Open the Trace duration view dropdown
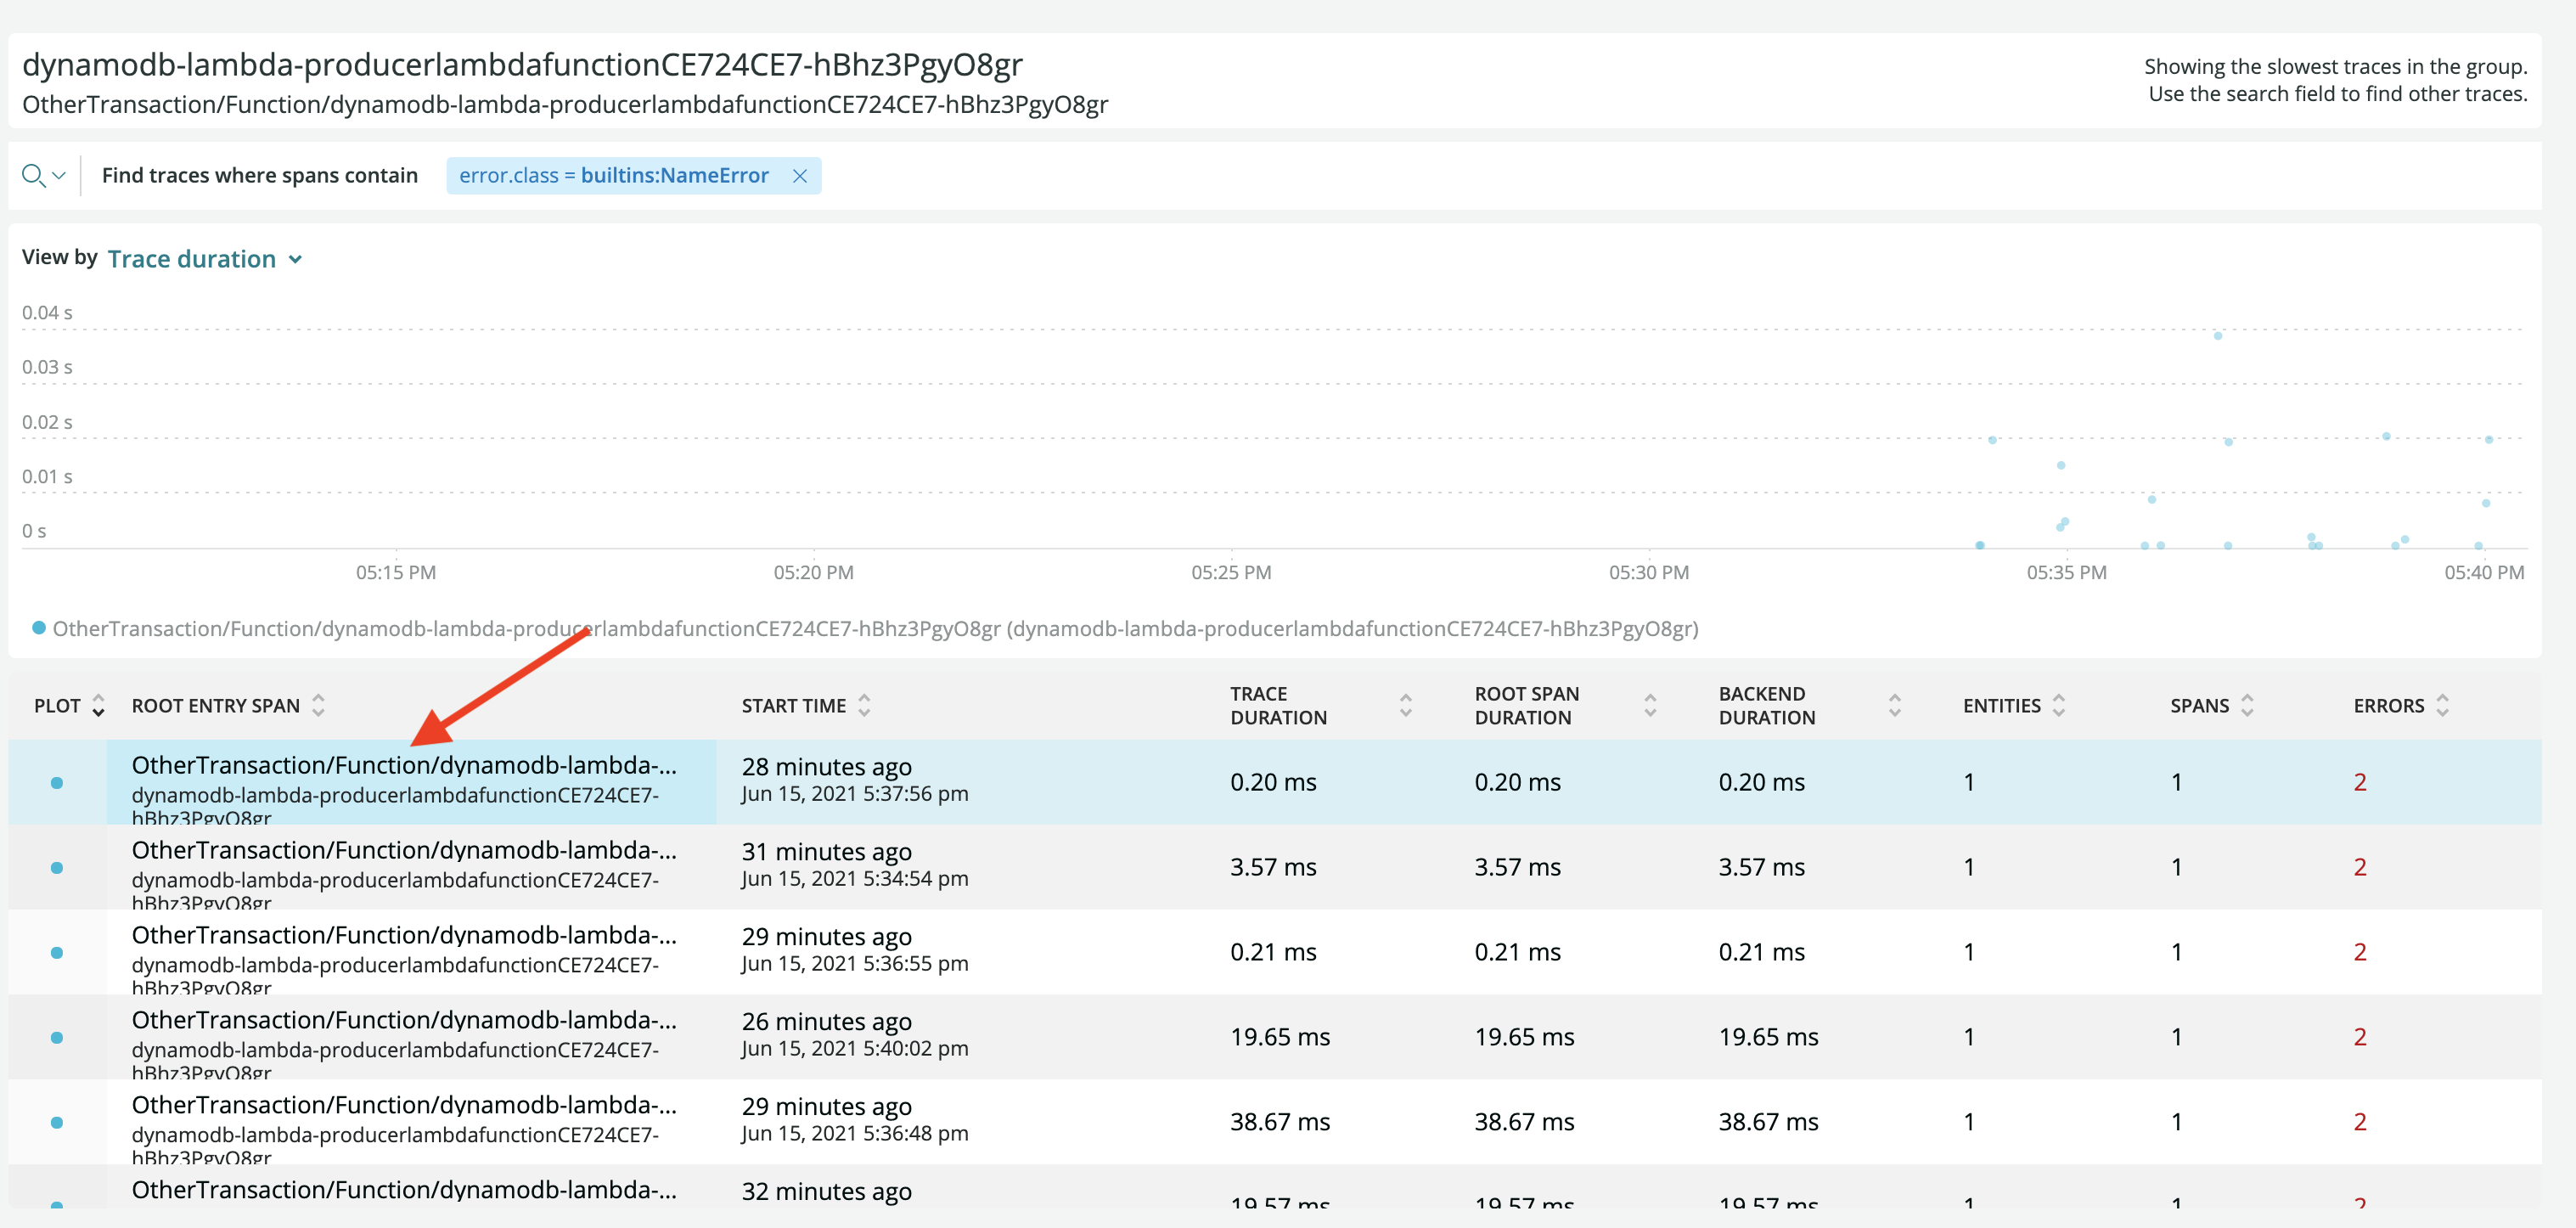Screen dimensions: 2576x1228 tap(205, 259)
